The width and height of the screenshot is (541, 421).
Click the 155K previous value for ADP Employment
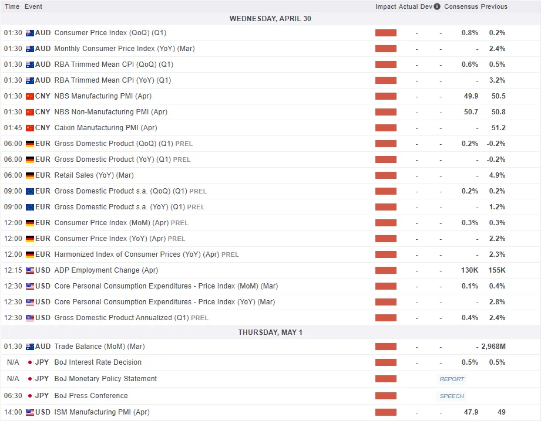[497, 270]
